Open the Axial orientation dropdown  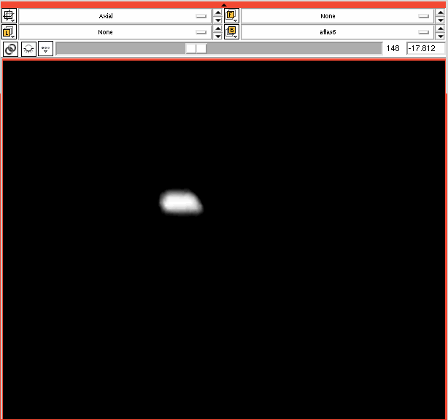pyautogui.click(x=115, y=16)
